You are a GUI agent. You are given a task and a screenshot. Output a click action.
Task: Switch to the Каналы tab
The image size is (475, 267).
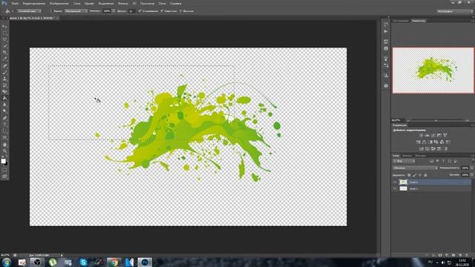[x=407, y=156]
